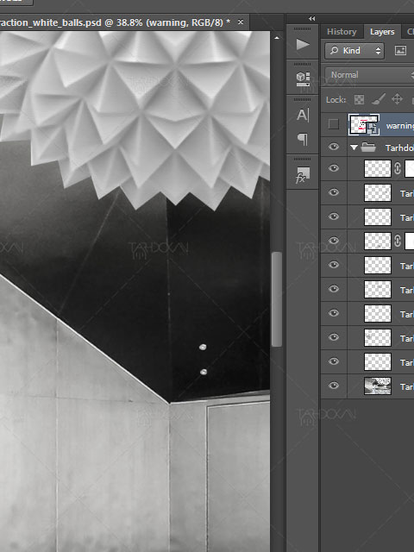The width and height of the screenshot is (414, 552).
Task: Click the Lock transparent pixels icon
Action: pyautogui.click(x=359, y=100)
